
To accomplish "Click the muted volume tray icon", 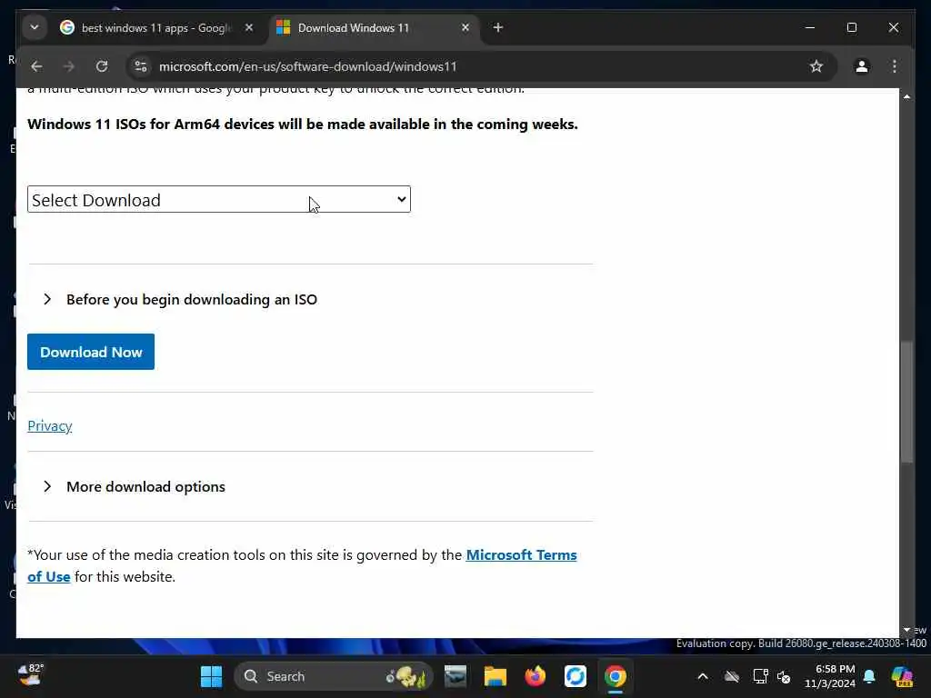I will click(x=784, y=676).
